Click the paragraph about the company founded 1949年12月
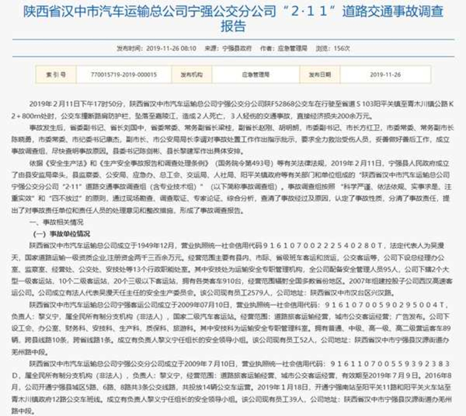Image resolution: width=466 pixels, height=416 pixels. [232, 269]
